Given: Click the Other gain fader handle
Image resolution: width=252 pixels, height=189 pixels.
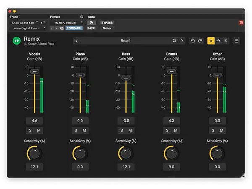Looking at the screenshot, I should (217, 75).
